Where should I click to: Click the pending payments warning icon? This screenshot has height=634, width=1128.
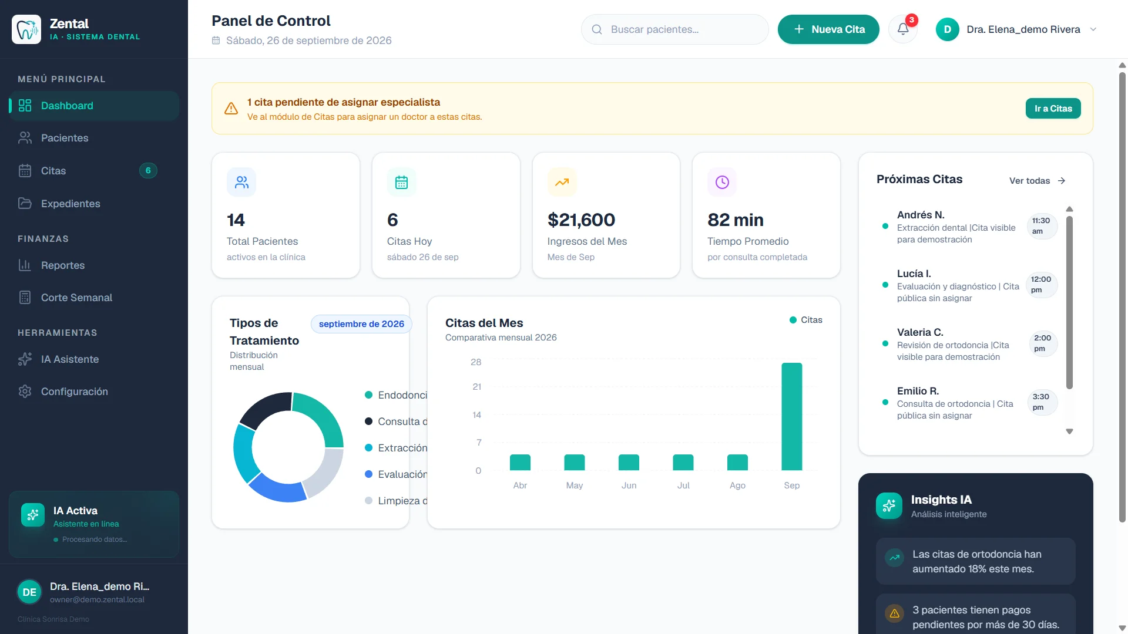(894, 613)
